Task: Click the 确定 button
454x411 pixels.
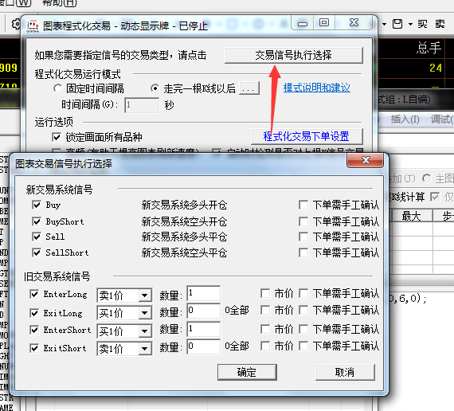Action: click(247, 372)
